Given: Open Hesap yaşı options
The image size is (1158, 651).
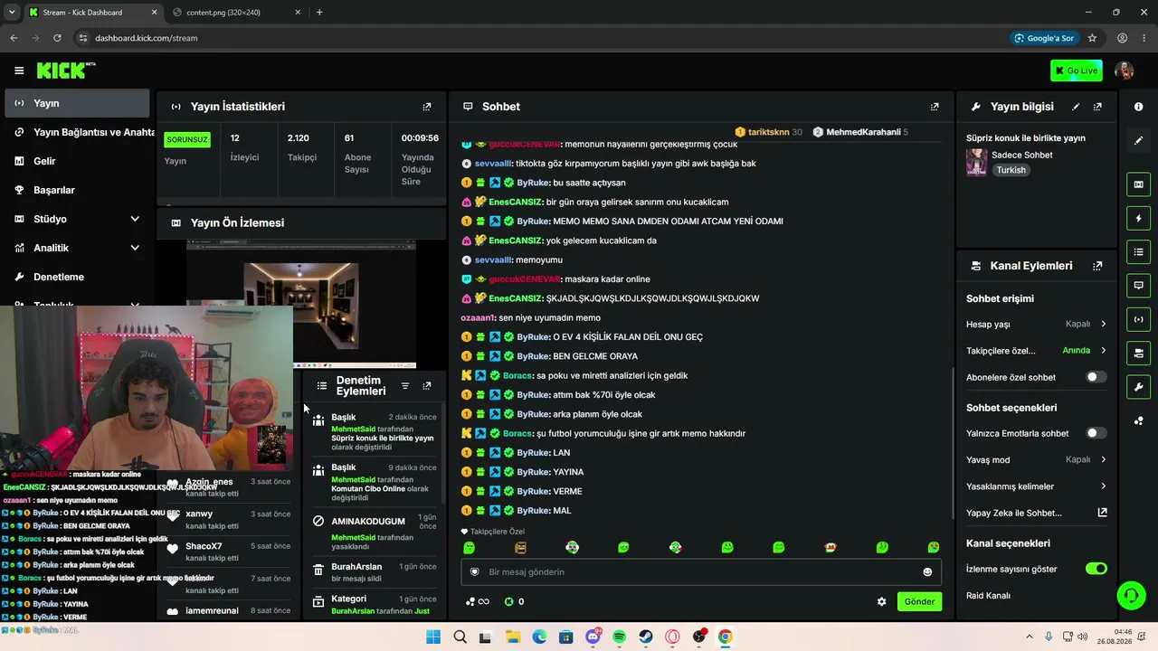Looking at the screenshot, I should (1036, 324).
